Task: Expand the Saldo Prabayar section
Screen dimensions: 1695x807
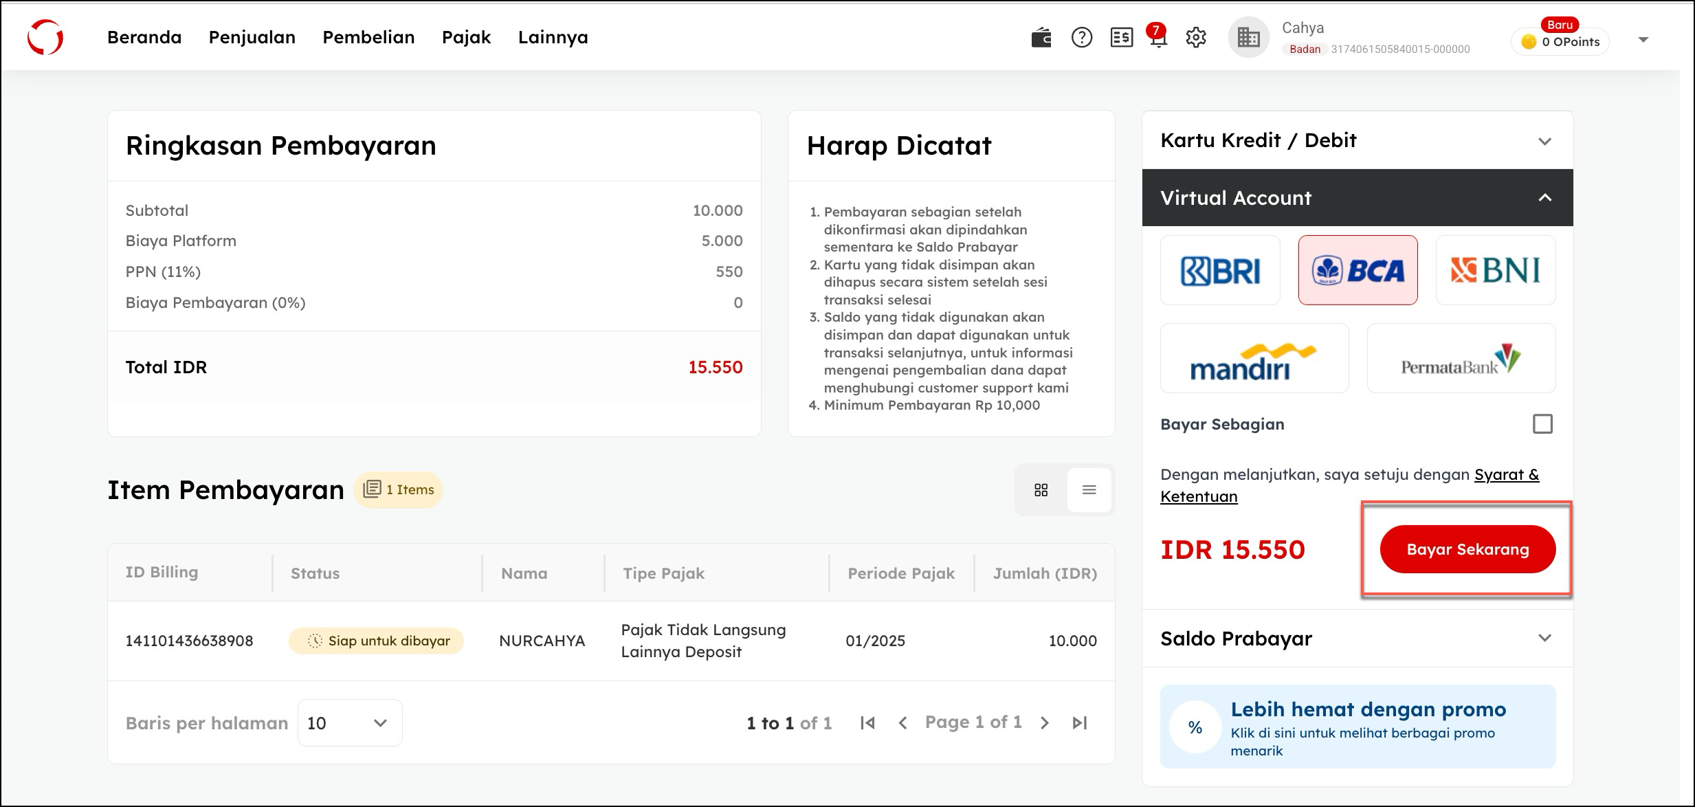Action: [x=1357, y=639]
